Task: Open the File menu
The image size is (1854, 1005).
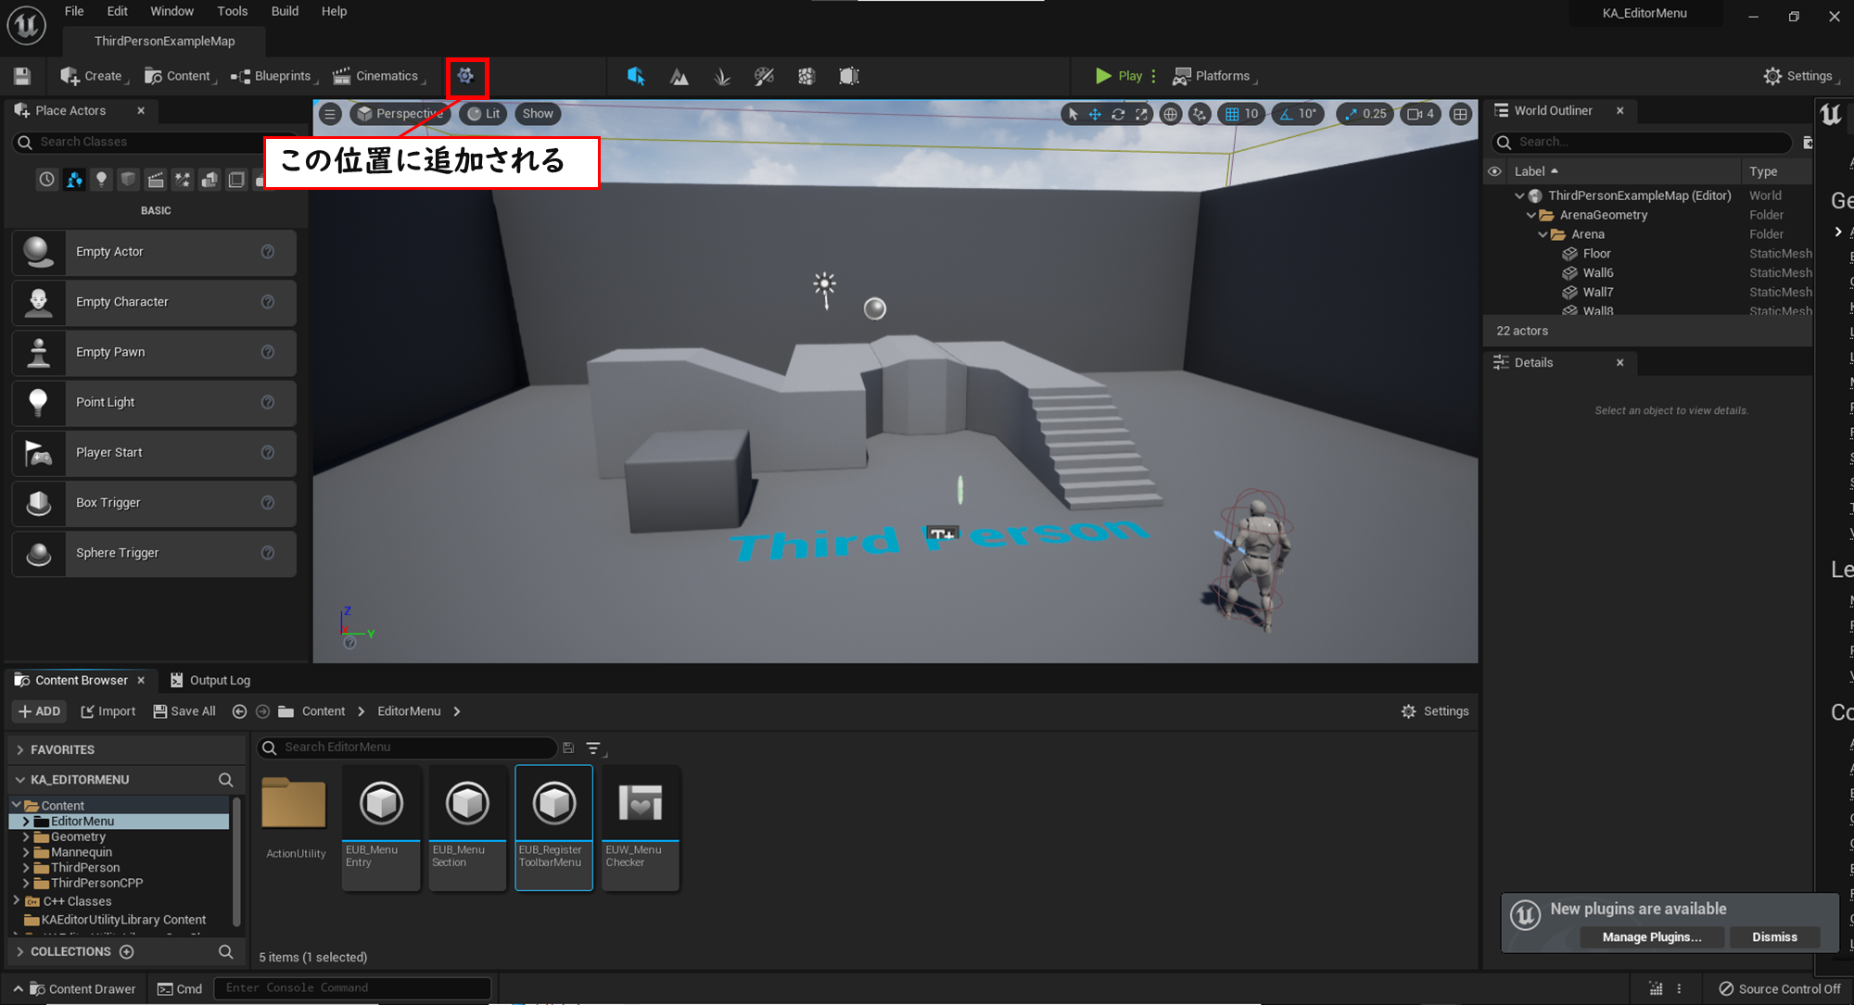Action: pyautogui.click(x=74, y=11)
